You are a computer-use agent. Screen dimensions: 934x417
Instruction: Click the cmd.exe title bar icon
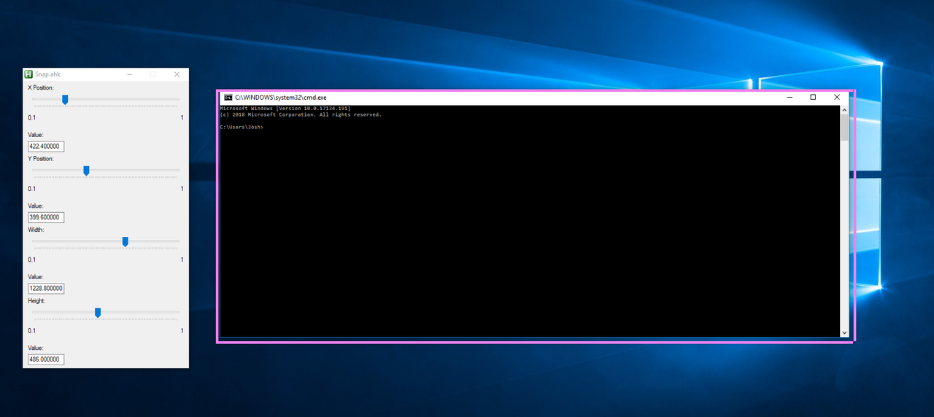(228, 98)
